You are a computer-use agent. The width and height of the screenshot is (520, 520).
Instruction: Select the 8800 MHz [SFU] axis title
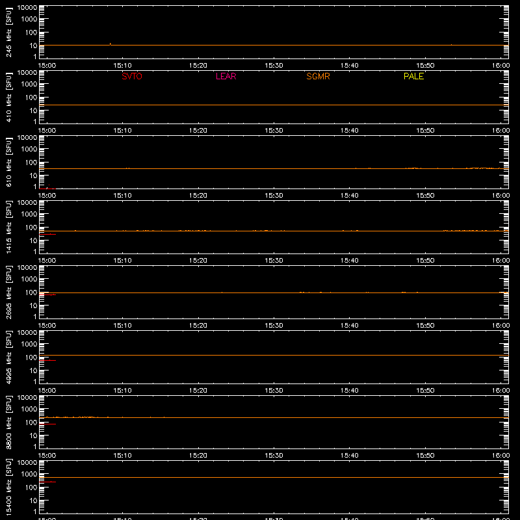8,422
